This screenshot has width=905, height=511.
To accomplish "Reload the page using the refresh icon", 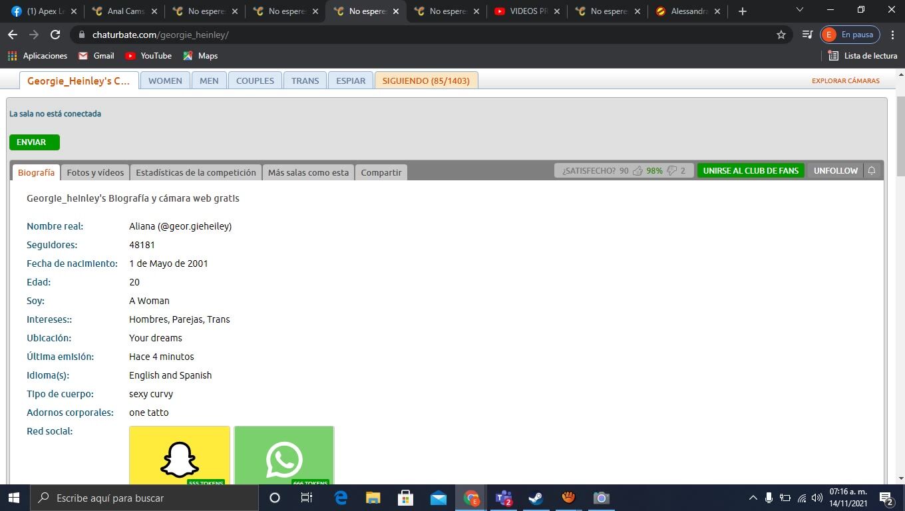I will pos(55,35).
